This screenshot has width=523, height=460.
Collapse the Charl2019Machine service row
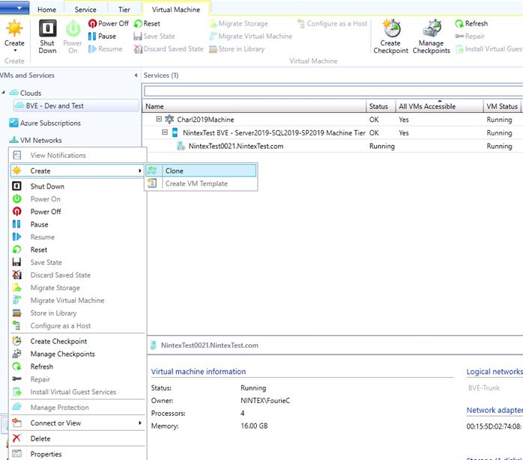pyautogui.click(x=159, y=119)
